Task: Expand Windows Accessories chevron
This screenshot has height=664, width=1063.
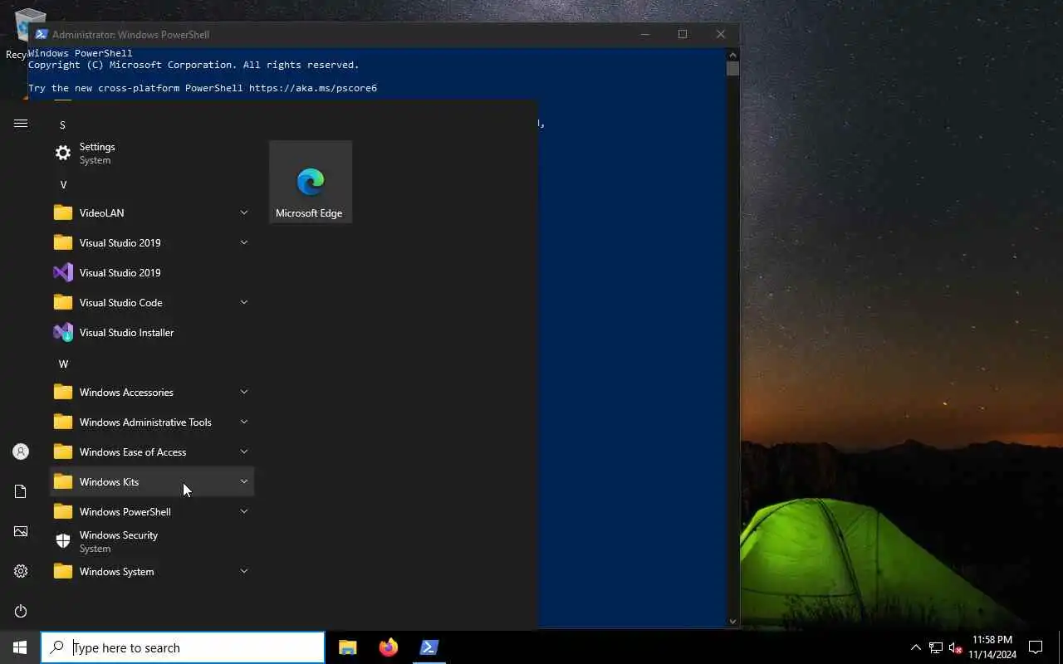Action: [x=244, y=392]
